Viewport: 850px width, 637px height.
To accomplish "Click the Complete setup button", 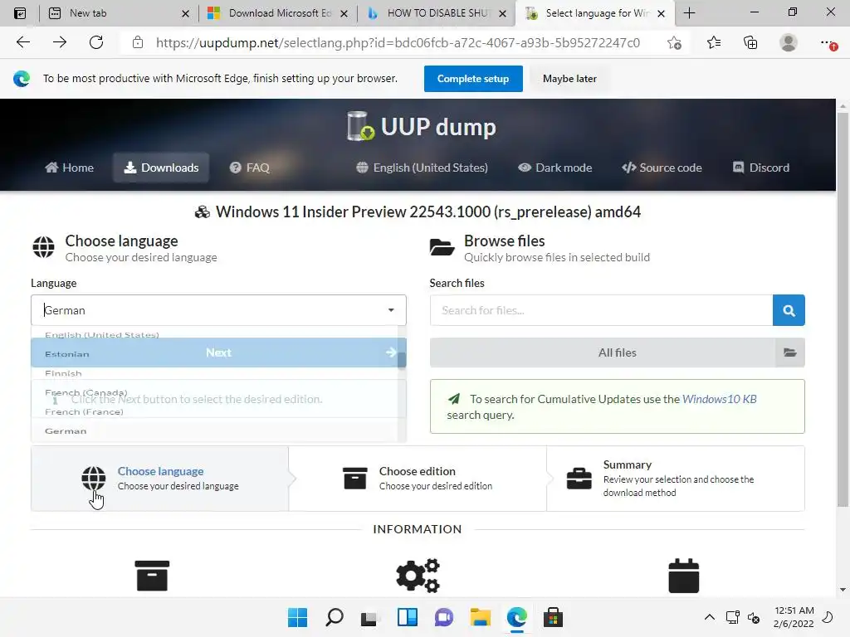I will coord(473,79).
